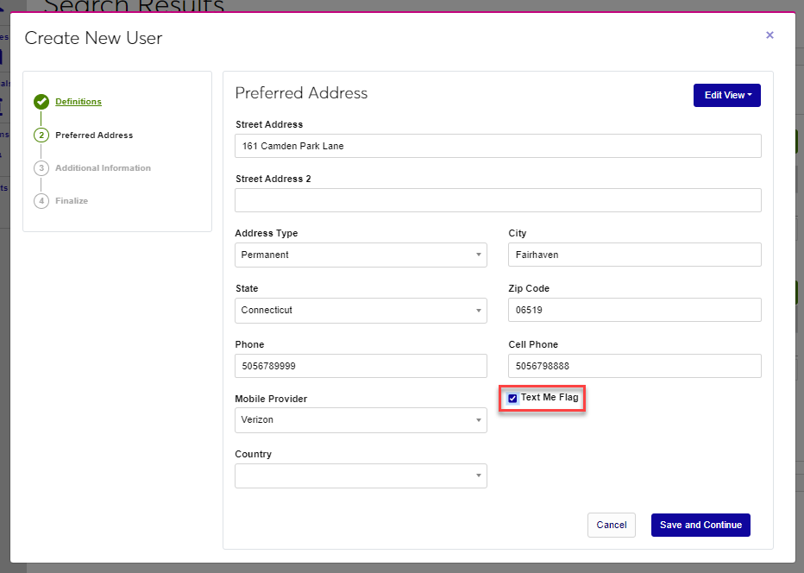Click the step 2 circle icon
This screenshot has height=573, width=804.
[41, 135]
